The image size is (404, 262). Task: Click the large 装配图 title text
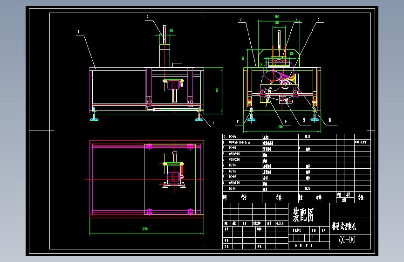pos(303,215)
